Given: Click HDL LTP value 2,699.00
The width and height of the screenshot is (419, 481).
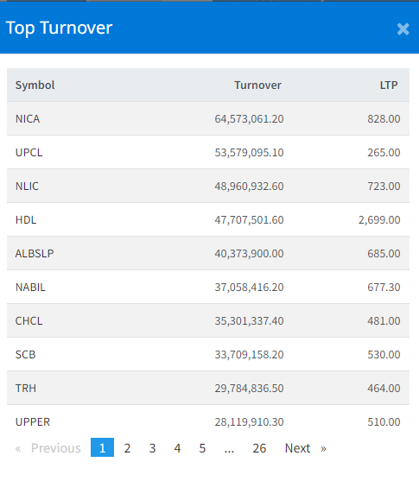Looking at the screenshot, I should click(379, 220).
